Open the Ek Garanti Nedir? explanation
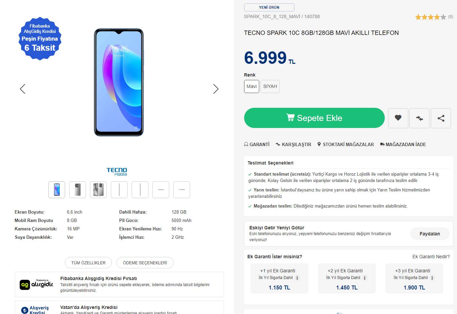 pyautogui.click(x=431, y=257)
